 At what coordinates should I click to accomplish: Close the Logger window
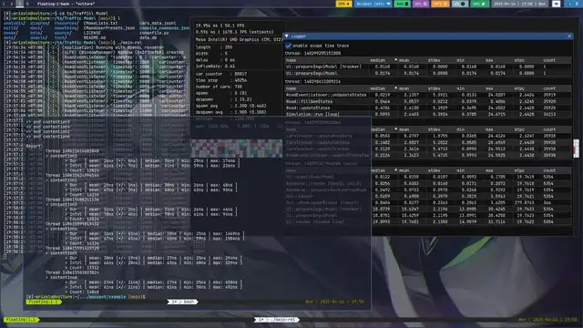tap(569, 36)
